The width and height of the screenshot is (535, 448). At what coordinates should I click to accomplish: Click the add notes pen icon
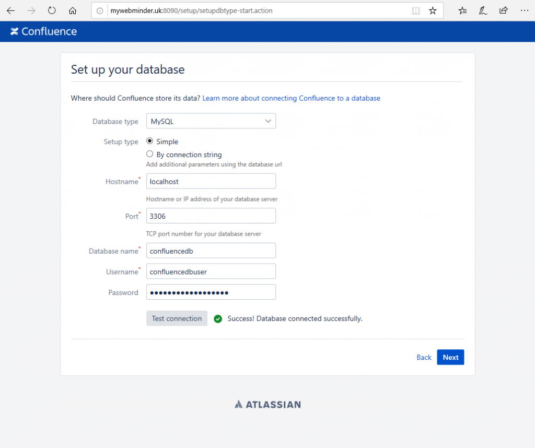(483, 11)
